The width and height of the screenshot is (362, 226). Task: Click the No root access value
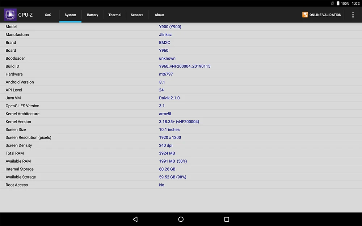(x=161, y=185)
